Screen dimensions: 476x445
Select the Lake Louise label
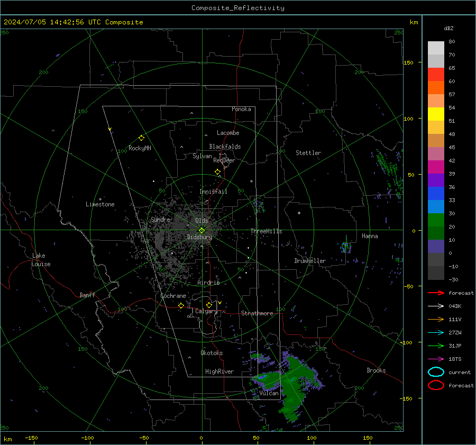41,260
